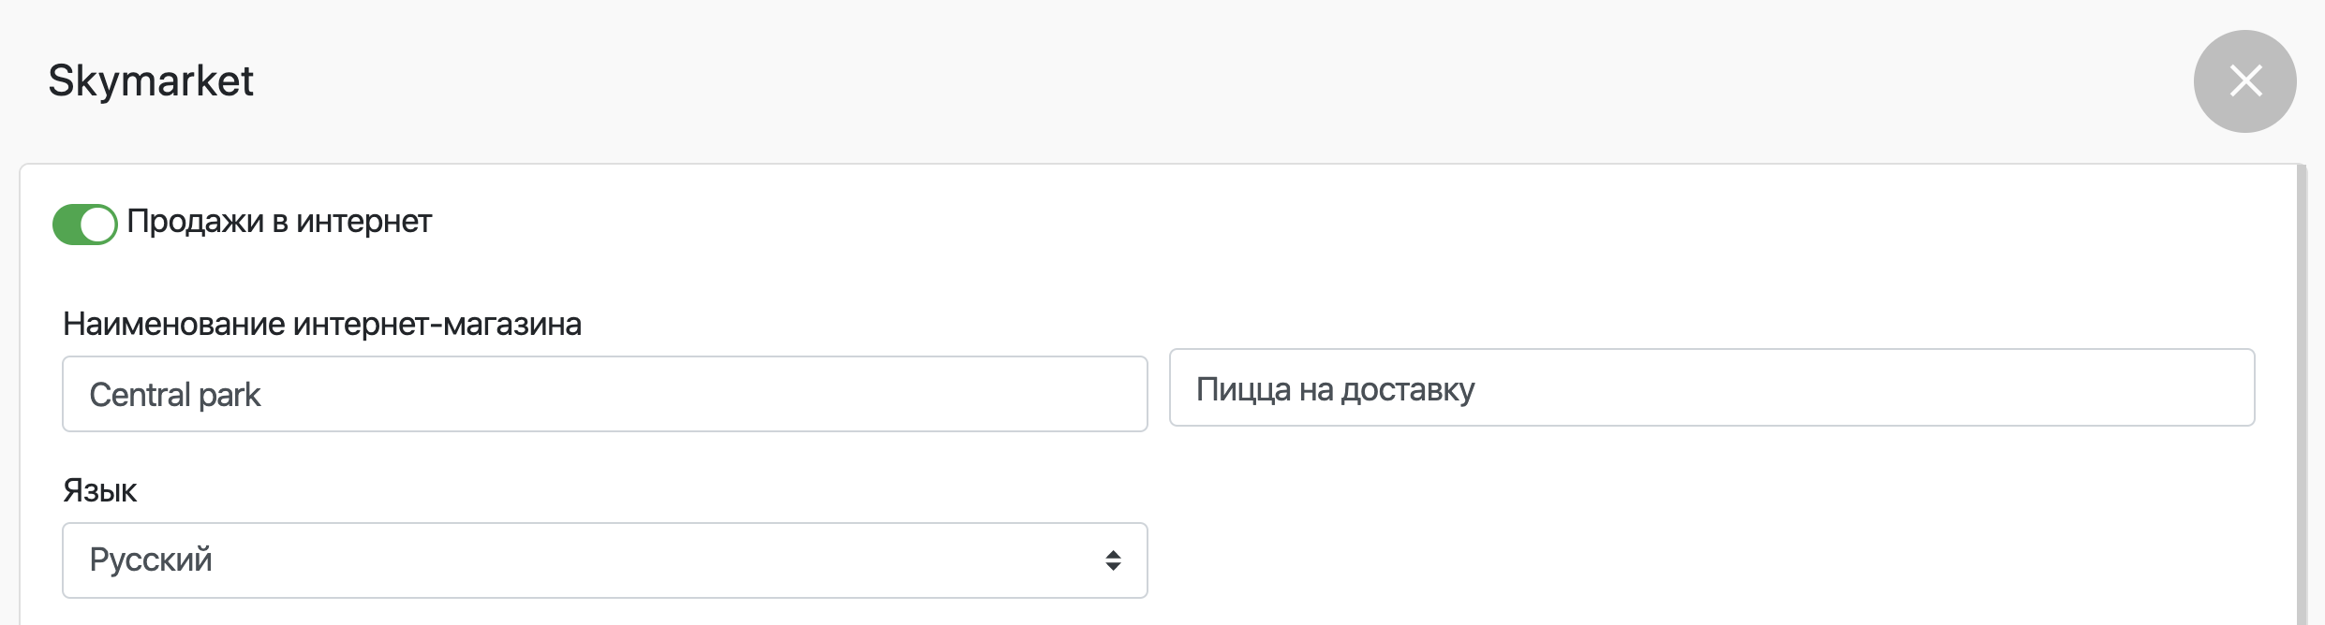
Task: Open the Язык language dropdown
Action: click(x=604, y=560)
